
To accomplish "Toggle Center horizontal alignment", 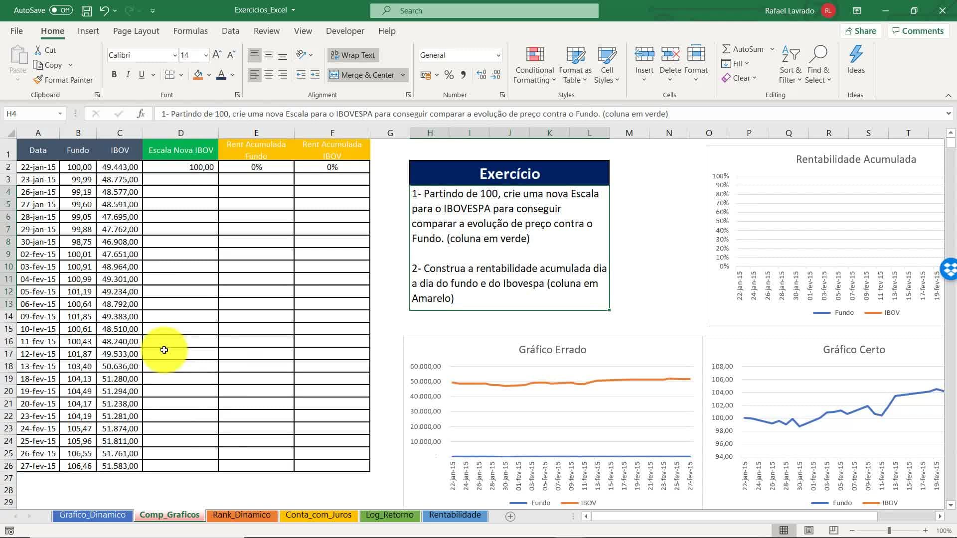I will pos(269,75).
